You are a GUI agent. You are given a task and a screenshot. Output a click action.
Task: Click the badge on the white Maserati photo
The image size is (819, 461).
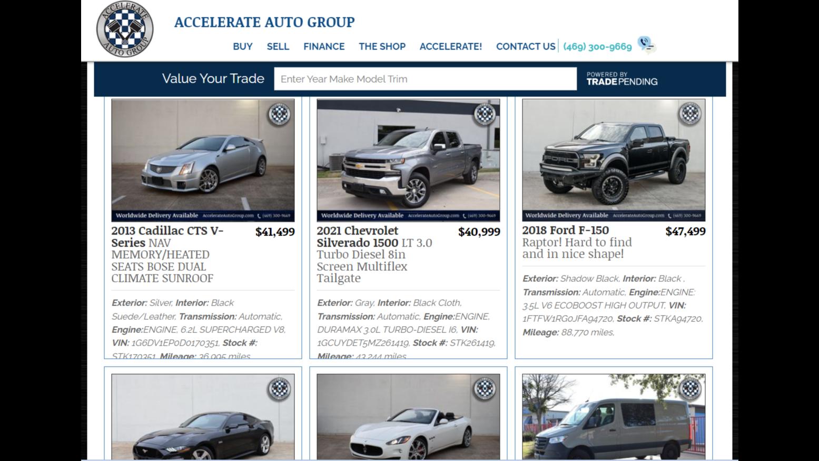(x=485, y=389)
